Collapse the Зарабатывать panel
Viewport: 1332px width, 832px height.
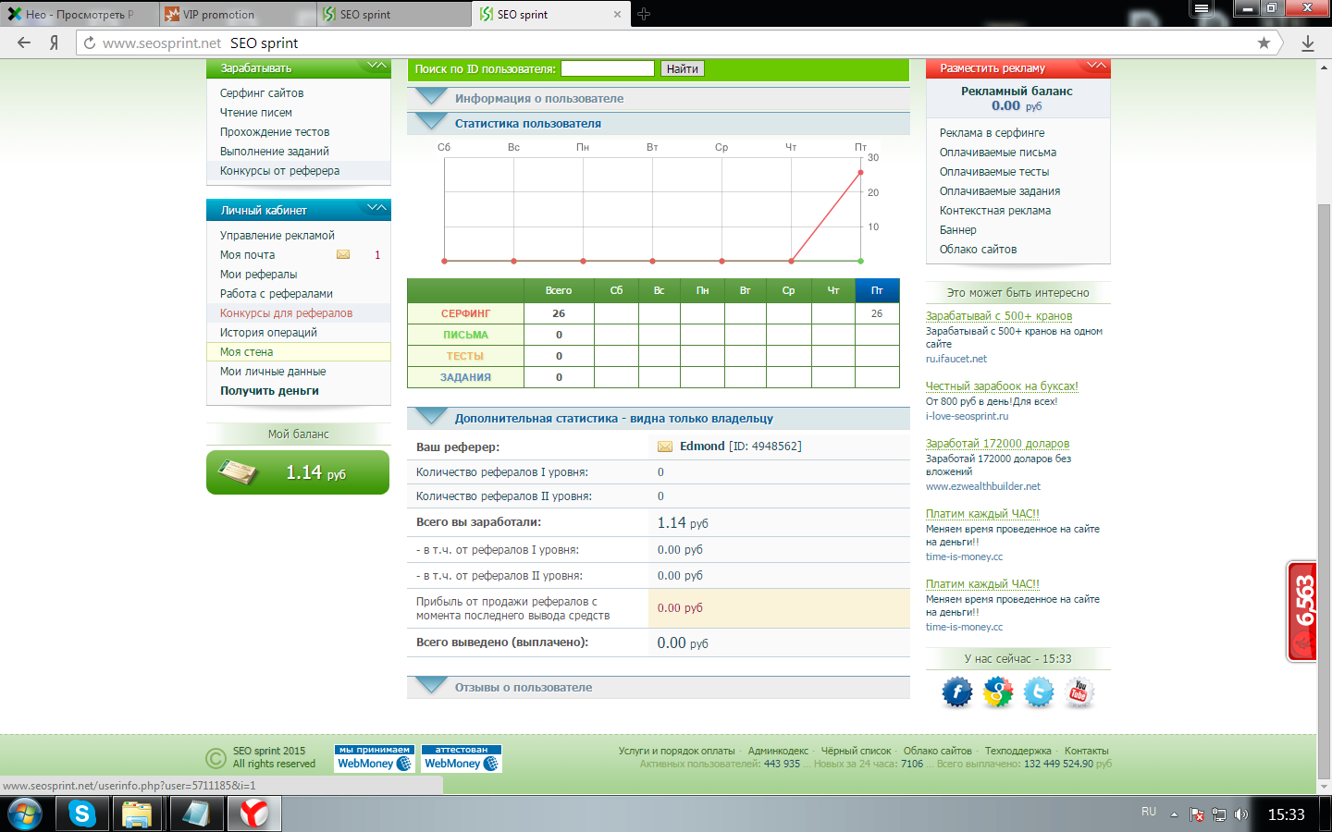(x=376, y=66)
